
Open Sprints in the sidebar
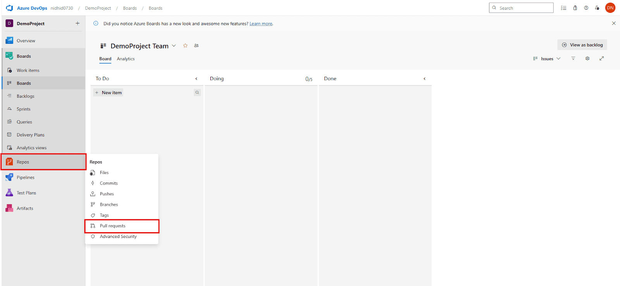click(43, 109)
